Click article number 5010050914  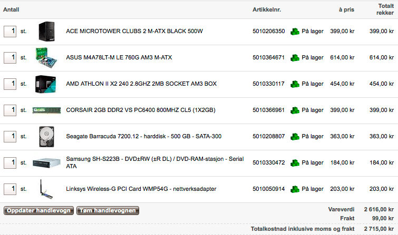click(x=268, y=189)
